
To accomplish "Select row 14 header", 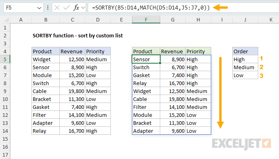I will pyautogui.click(x=5, y=131).
